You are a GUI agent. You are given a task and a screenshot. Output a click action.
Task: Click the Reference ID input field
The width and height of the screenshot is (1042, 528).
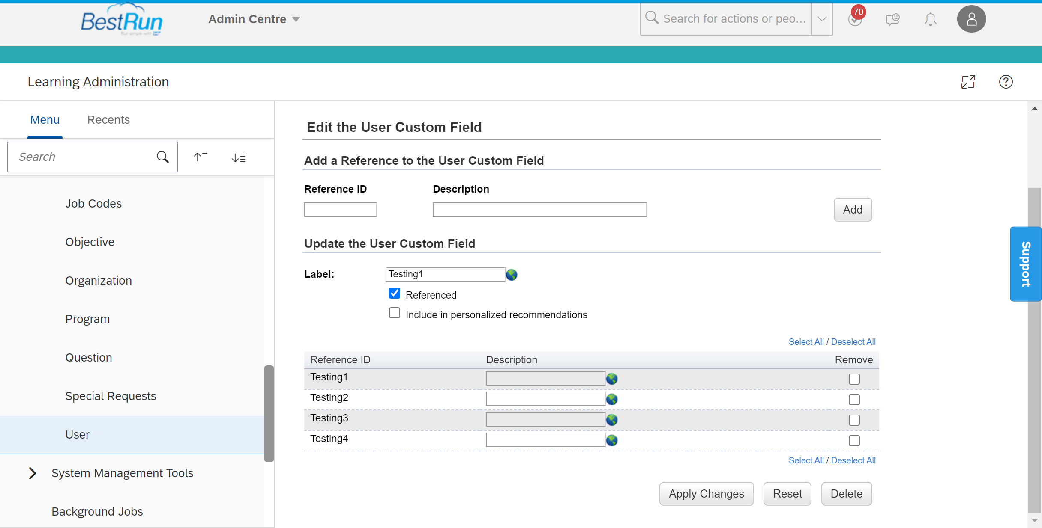341,210
